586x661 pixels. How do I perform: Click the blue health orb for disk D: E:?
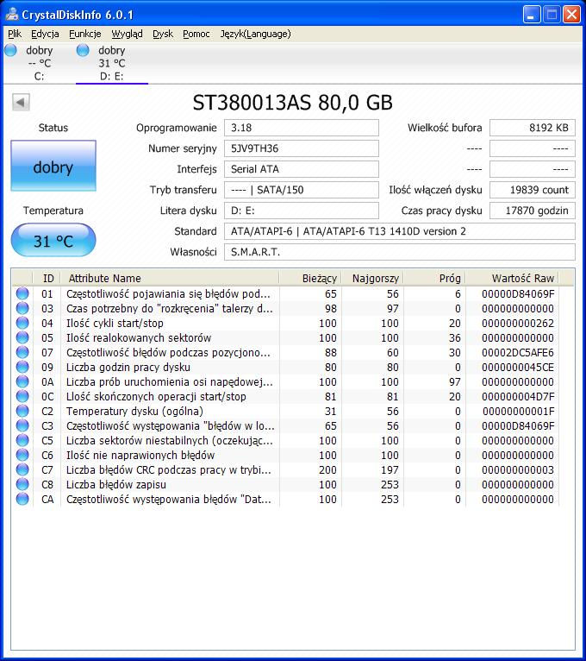point(83,50)
